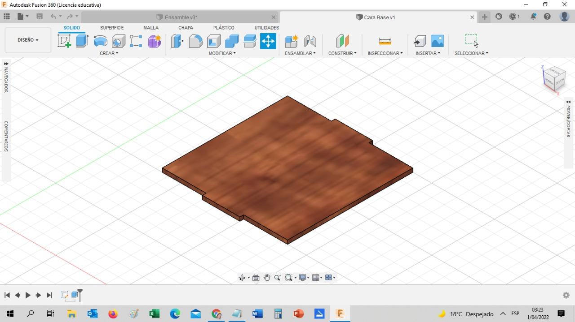The height and width of the screenshot is (322, 575).
Task: Select the Offset Face tool
Action: (x=250, y=41)
